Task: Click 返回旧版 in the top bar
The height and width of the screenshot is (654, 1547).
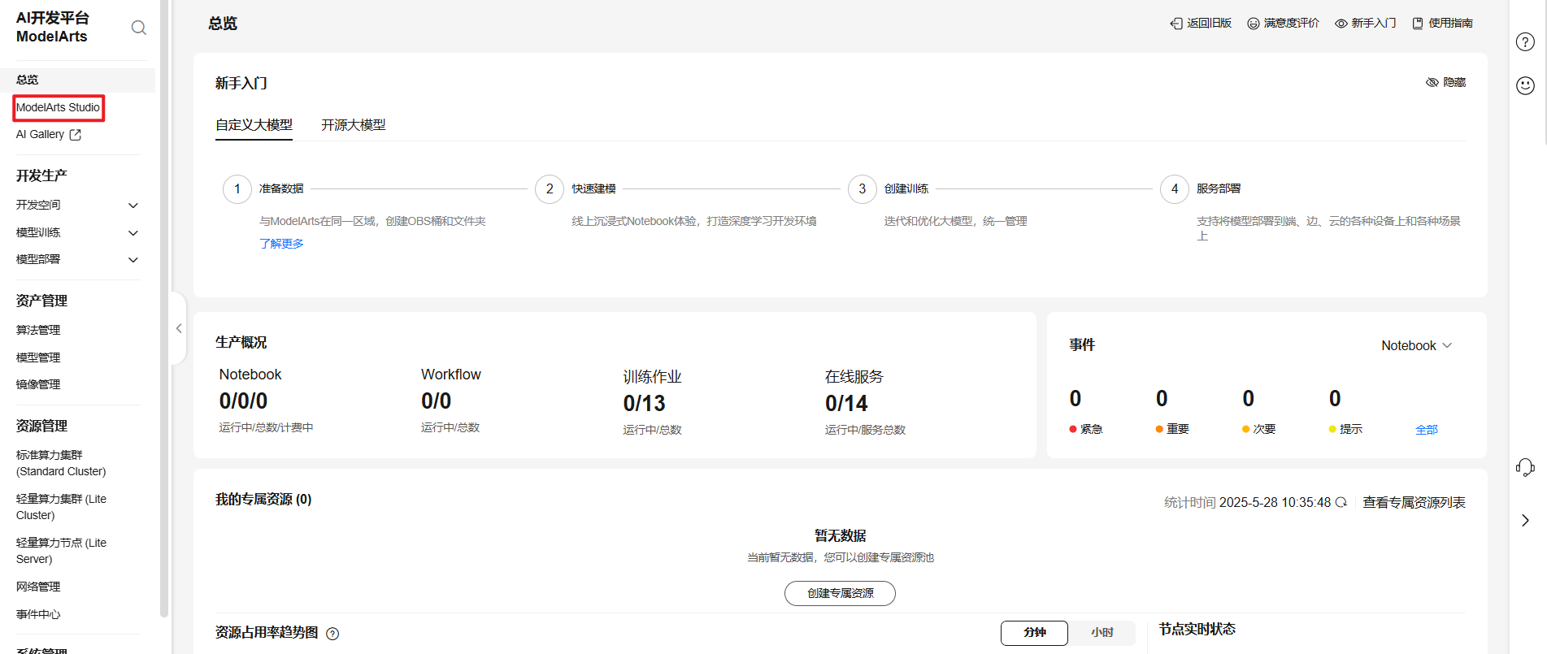Action: tap(1201, 23)
